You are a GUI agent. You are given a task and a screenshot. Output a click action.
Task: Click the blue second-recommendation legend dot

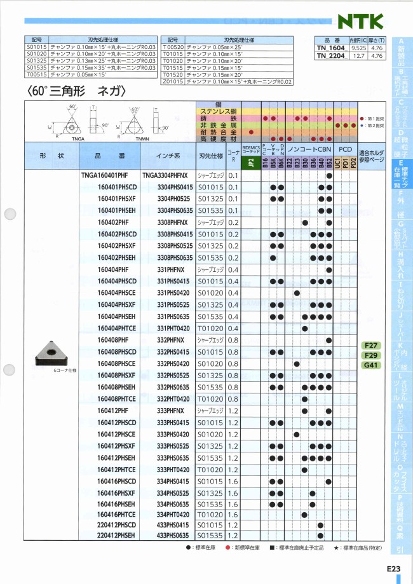[362, 125]
